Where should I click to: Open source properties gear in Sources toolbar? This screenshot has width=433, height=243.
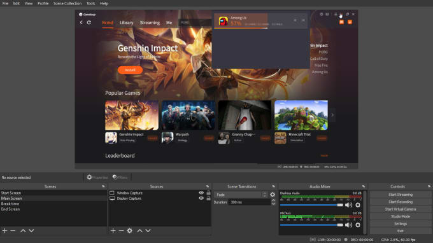[130, 230]
